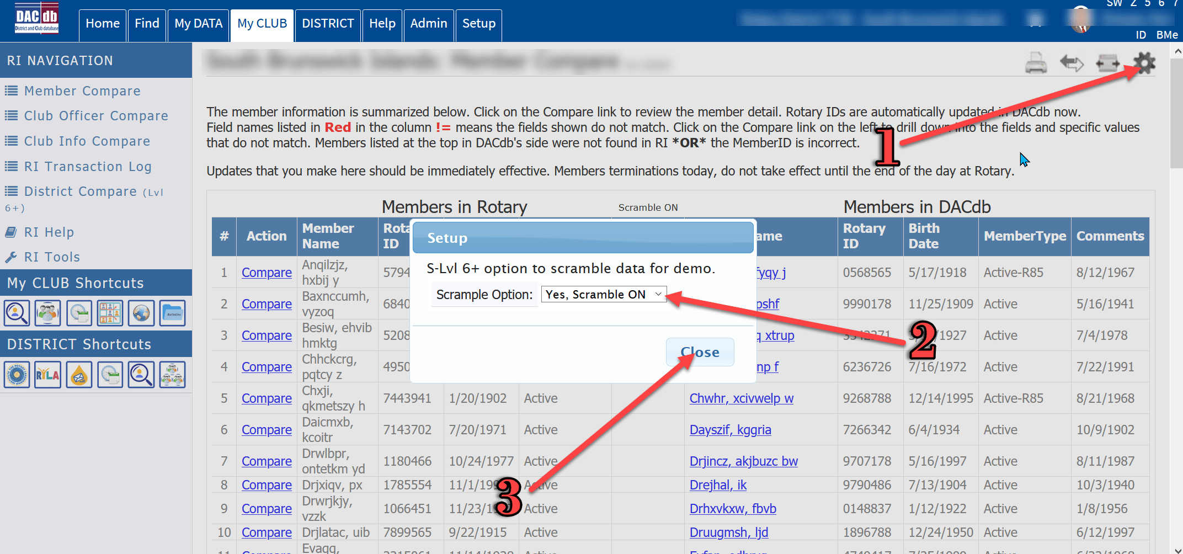Open the member search shortcut under My CLUB
This screenshot has width=1183, height=554.
pos(17,313)
